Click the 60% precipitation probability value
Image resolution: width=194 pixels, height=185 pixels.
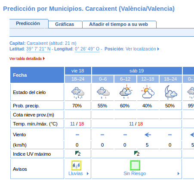(125, 106)
